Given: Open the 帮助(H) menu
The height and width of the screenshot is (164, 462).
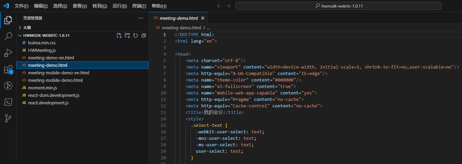Looking at the screenshot, I should point(159,6).
